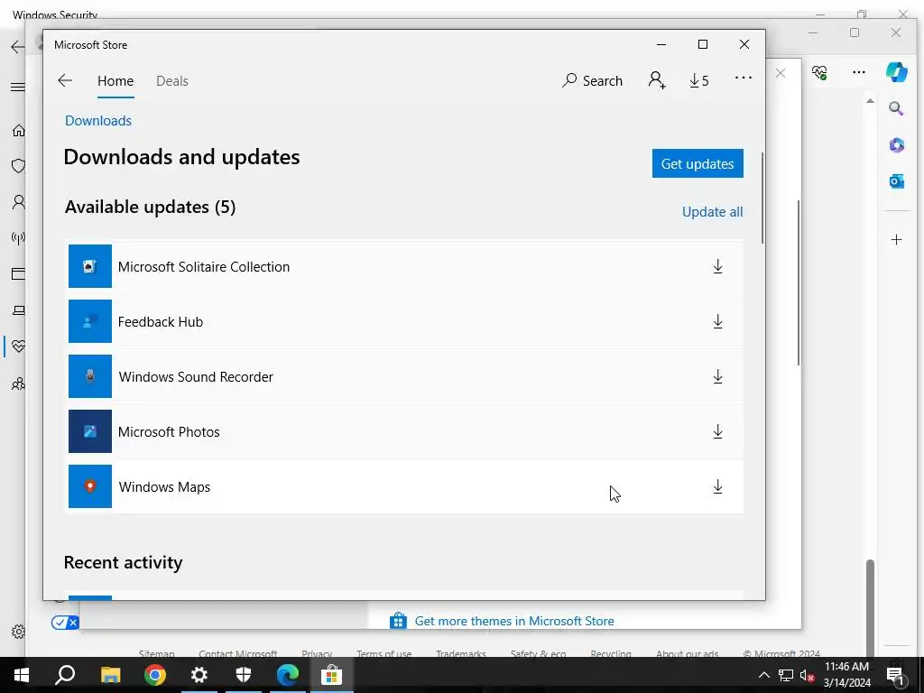Click the plus icon in Edge sidebar
Screen dimensions: 924x693
(x=896, y=239)
